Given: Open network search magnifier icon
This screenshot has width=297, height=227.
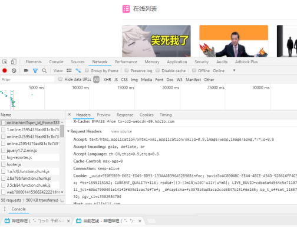Looking at the screenshot, I should click(x=44, y=70).
